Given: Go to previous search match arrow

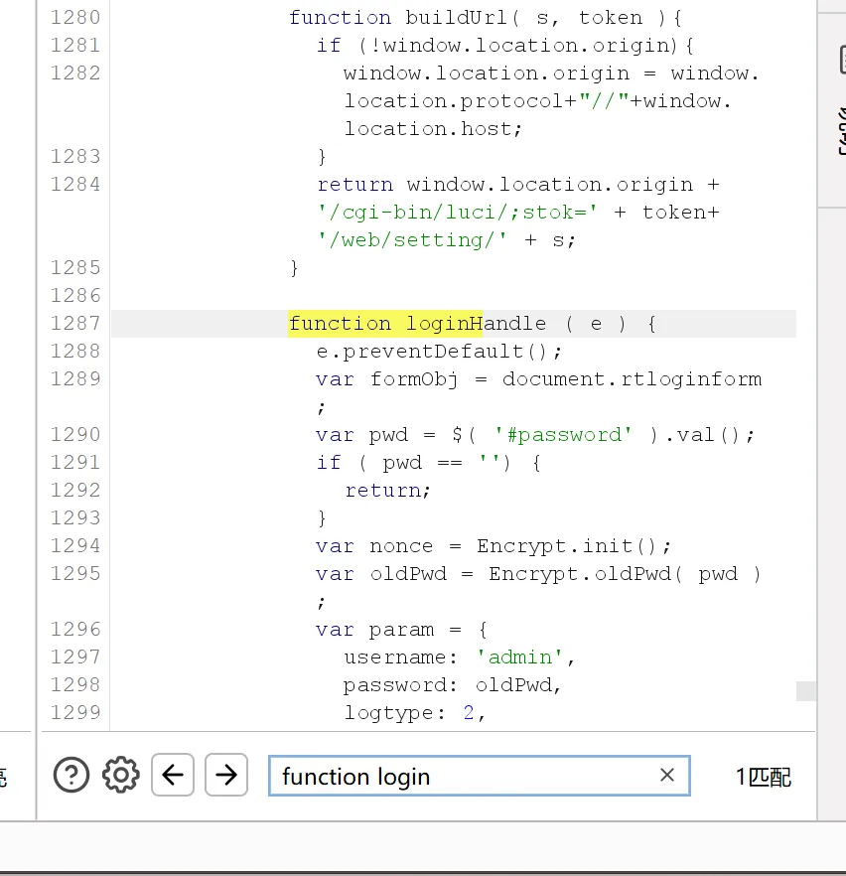Looking at the screenshot, I should [x=173, y=775].
